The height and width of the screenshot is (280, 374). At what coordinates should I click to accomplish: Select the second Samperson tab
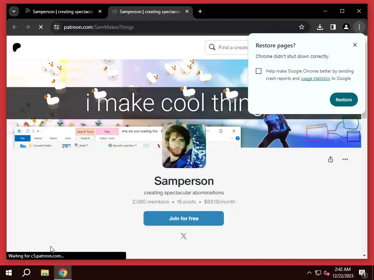pos(150,11)
